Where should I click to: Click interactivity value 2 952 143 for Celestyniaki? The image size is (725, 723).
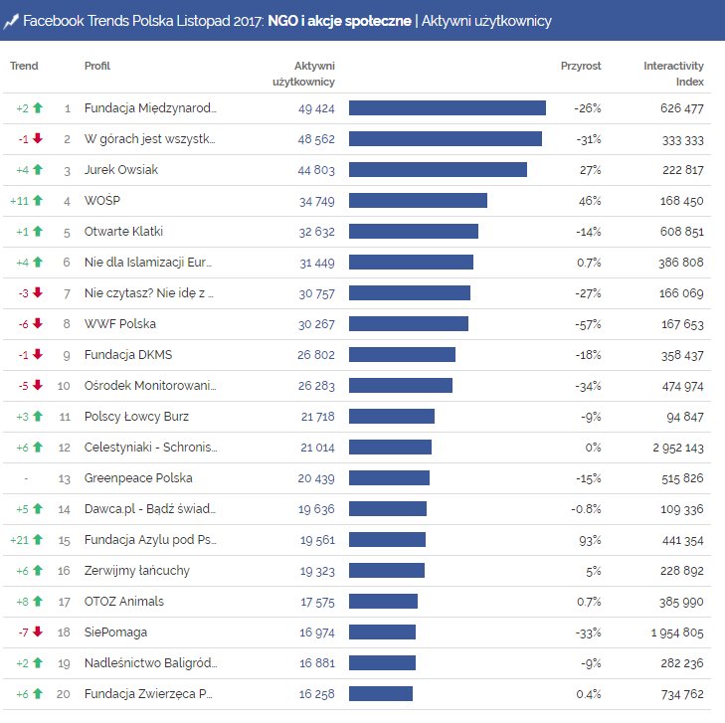point(672,448)
